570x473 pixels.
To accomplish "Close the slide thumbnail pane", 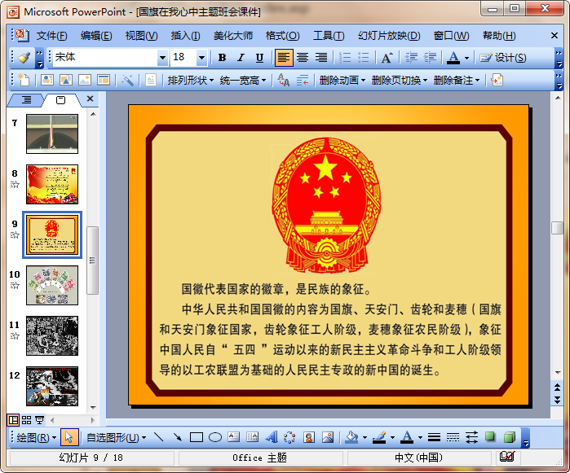I will coord(91,99).
